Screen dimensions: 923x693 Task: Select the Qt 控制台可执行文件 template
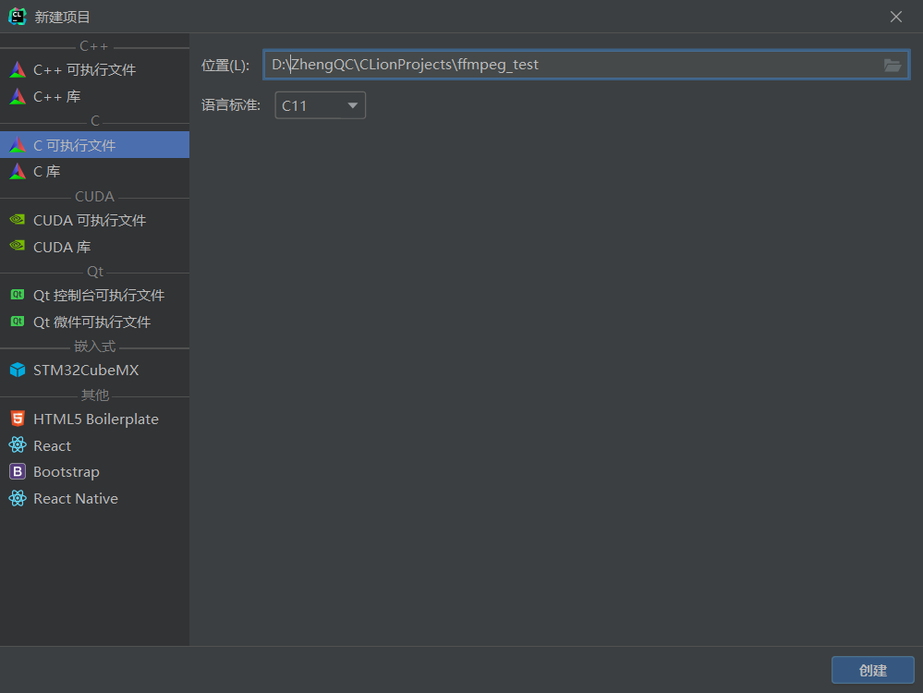pyautogui.click(x=99, y=294)
